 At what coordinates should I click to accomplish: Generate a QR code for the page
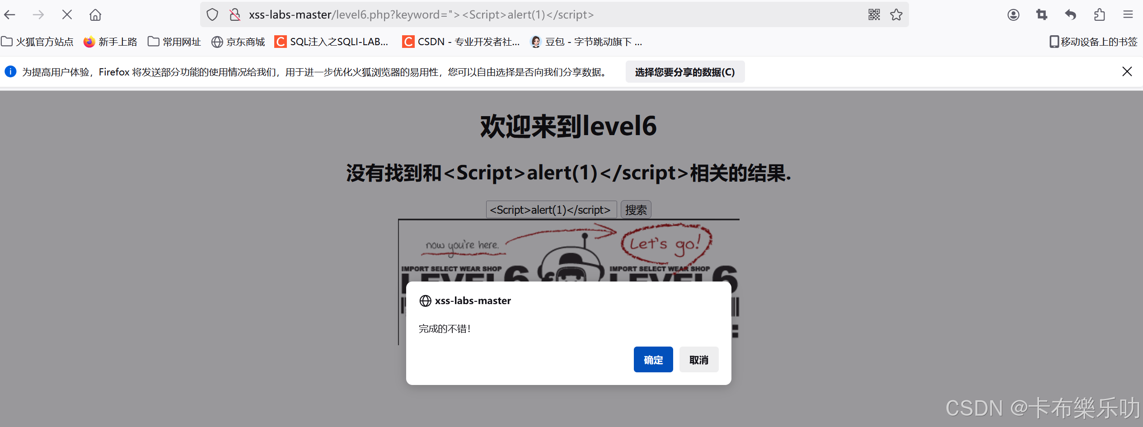click(874, 15)
